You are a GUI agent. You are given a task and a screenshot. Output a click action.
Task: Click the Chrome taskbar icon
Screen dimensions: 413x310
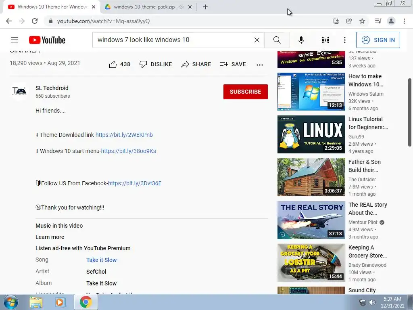coord(86,302)
